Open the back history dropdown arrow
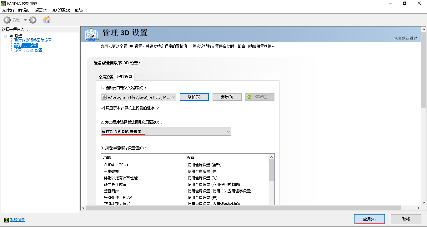This screenshot has height=227, width=427. (25, 20)
